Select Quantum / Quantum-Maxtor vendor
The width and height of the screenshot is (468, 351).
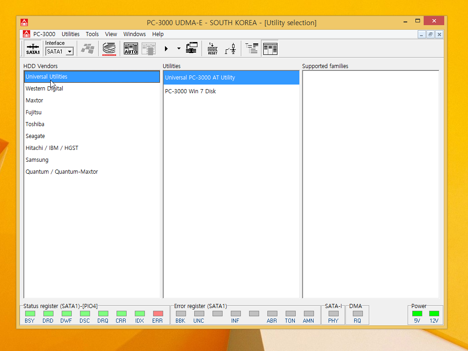pyautogui.click(x=92, y=172)
